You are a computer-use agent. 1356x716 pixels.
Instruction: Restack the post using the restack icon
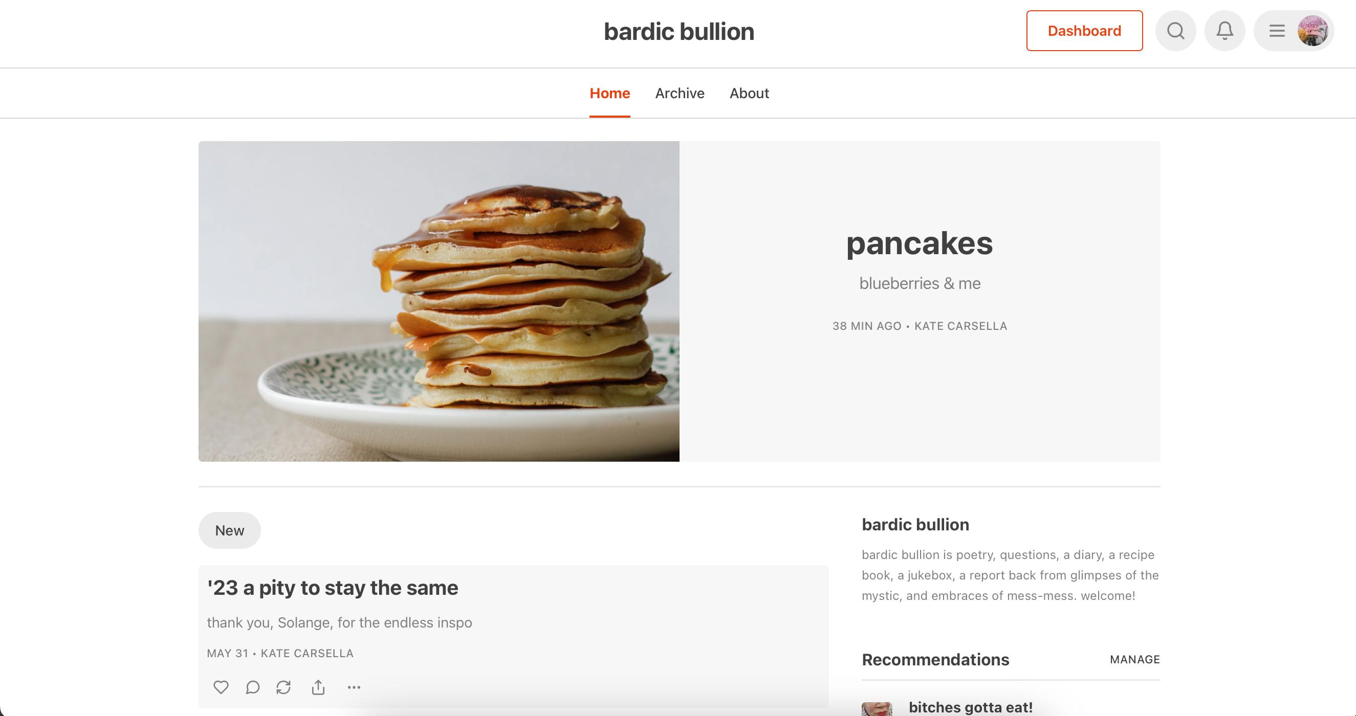(283, 687)
